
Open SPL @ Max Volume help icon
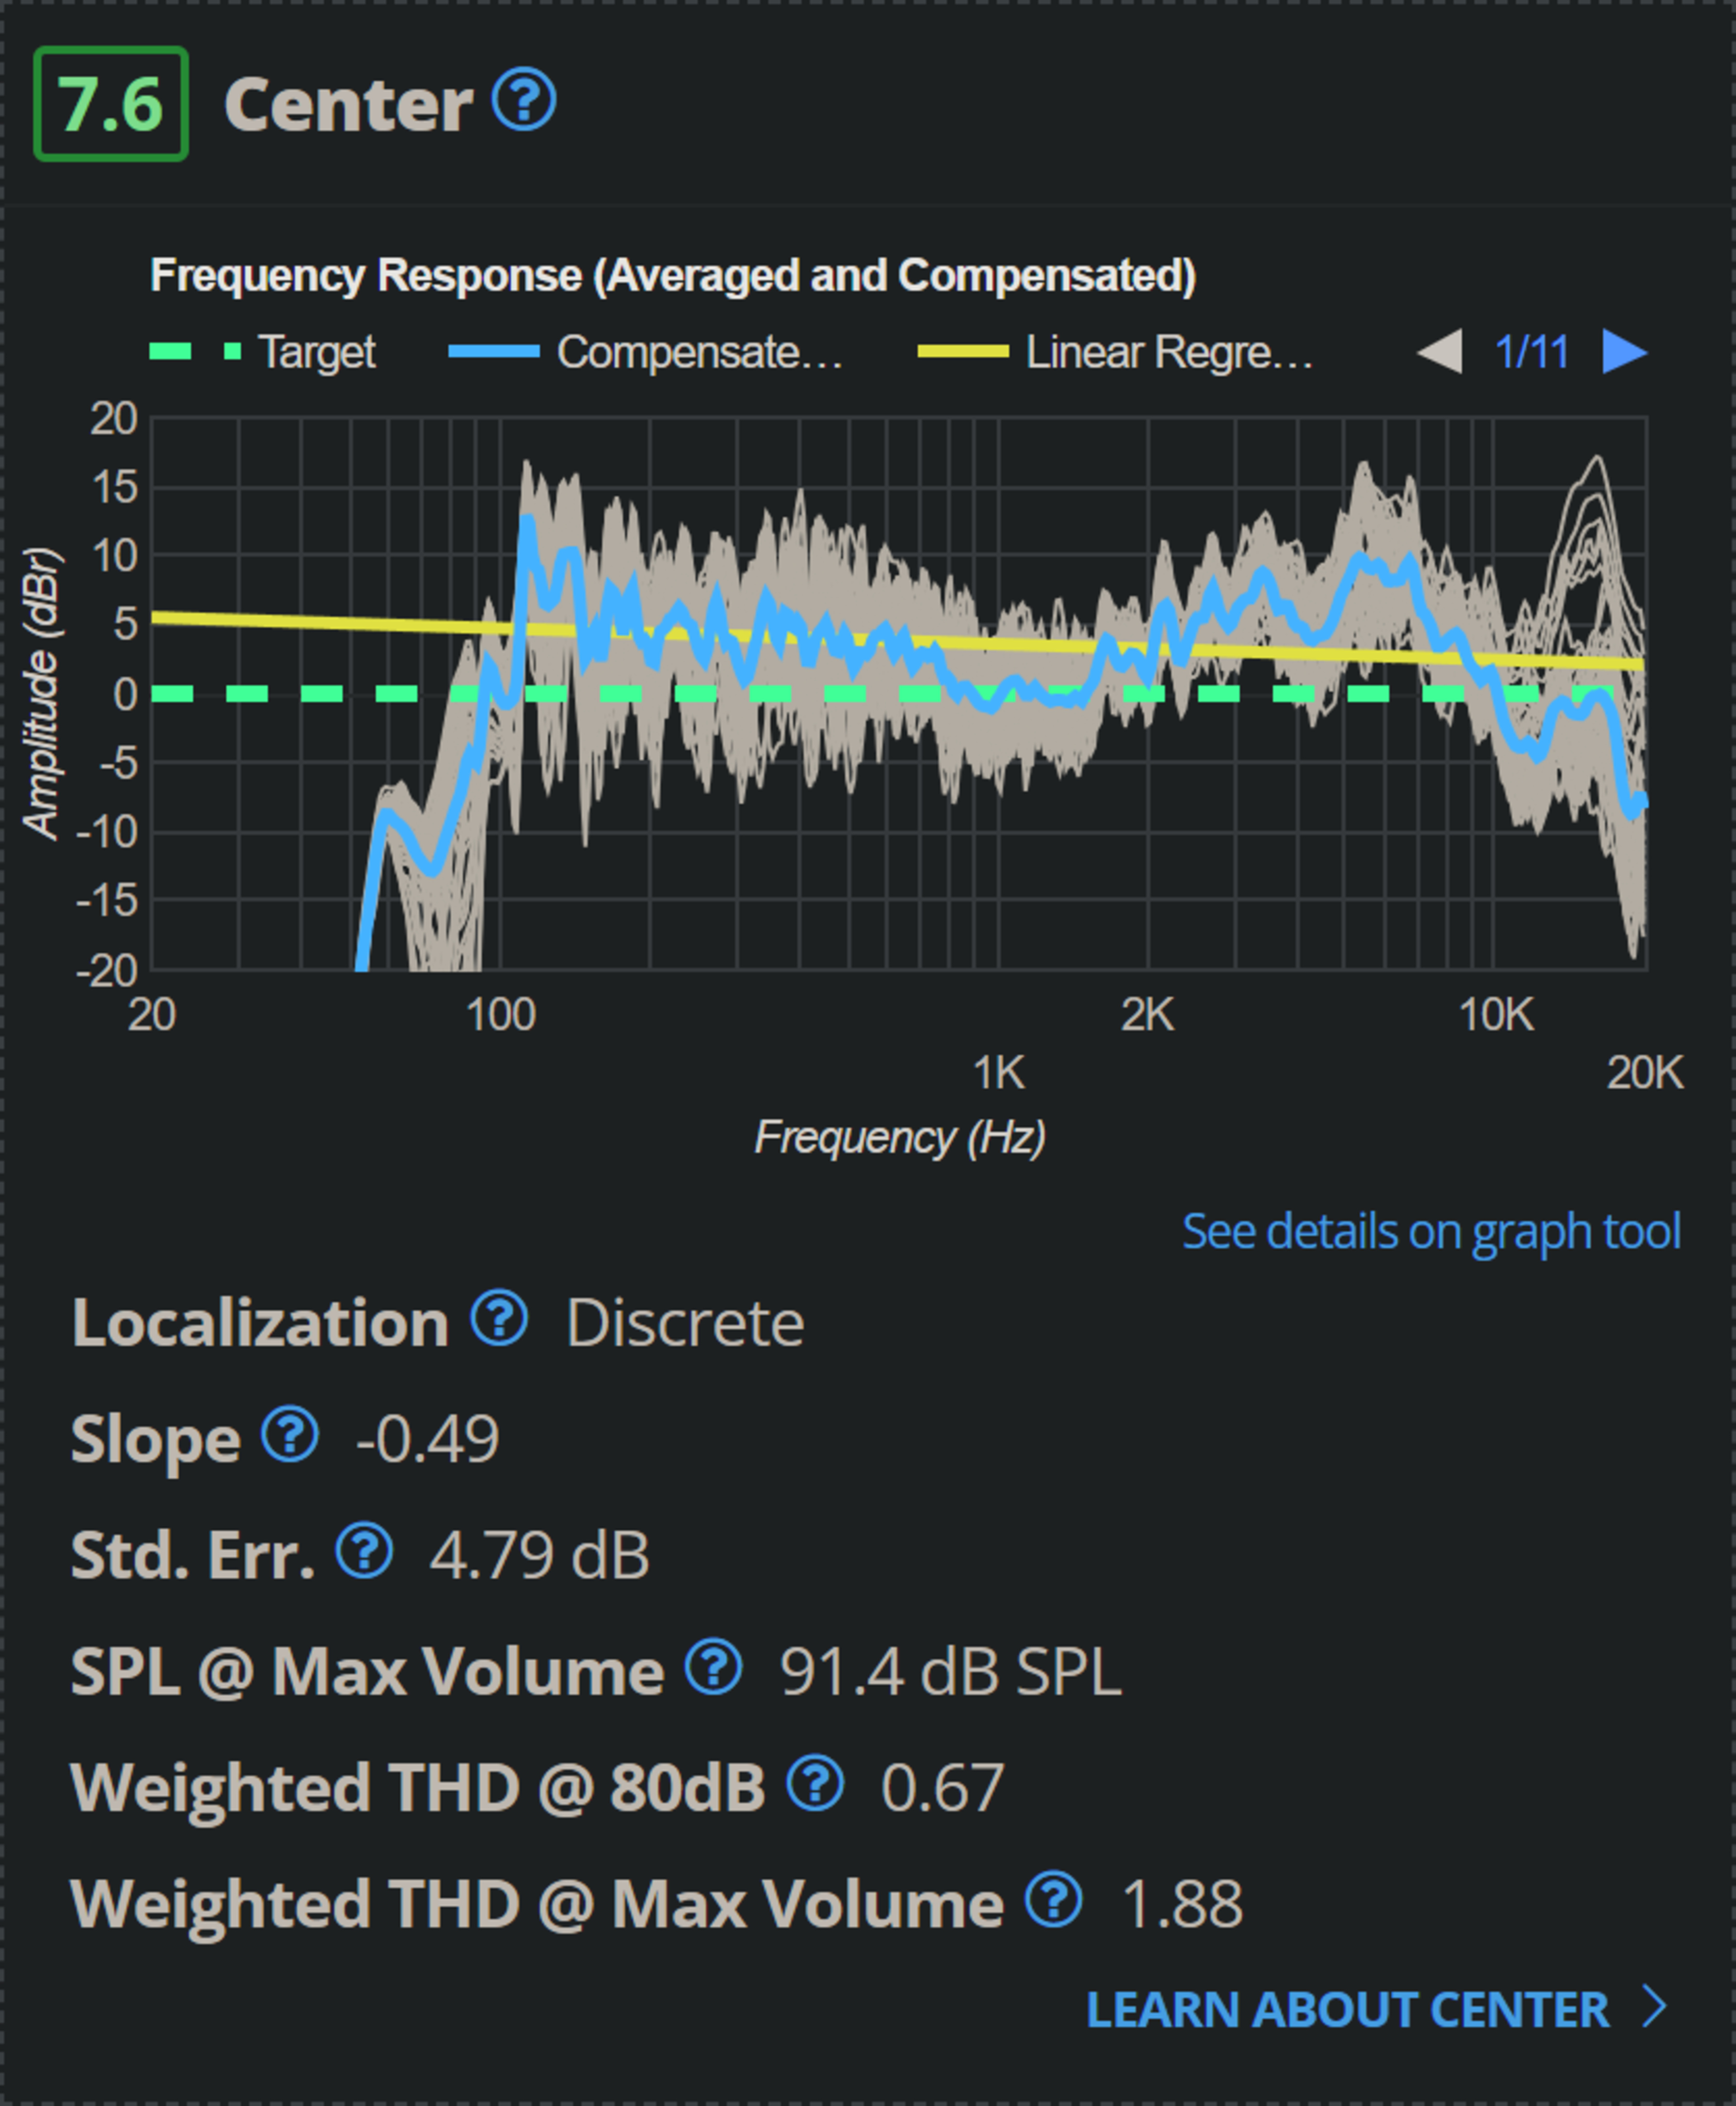[x=713, y=1667]
